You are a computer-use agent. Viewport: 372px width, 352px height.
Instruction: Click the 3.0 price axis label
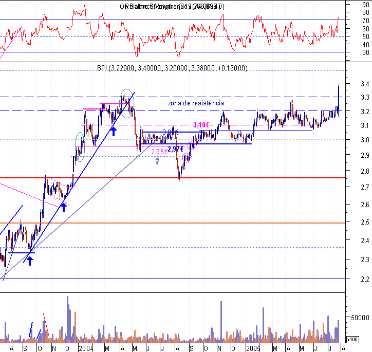365,140
